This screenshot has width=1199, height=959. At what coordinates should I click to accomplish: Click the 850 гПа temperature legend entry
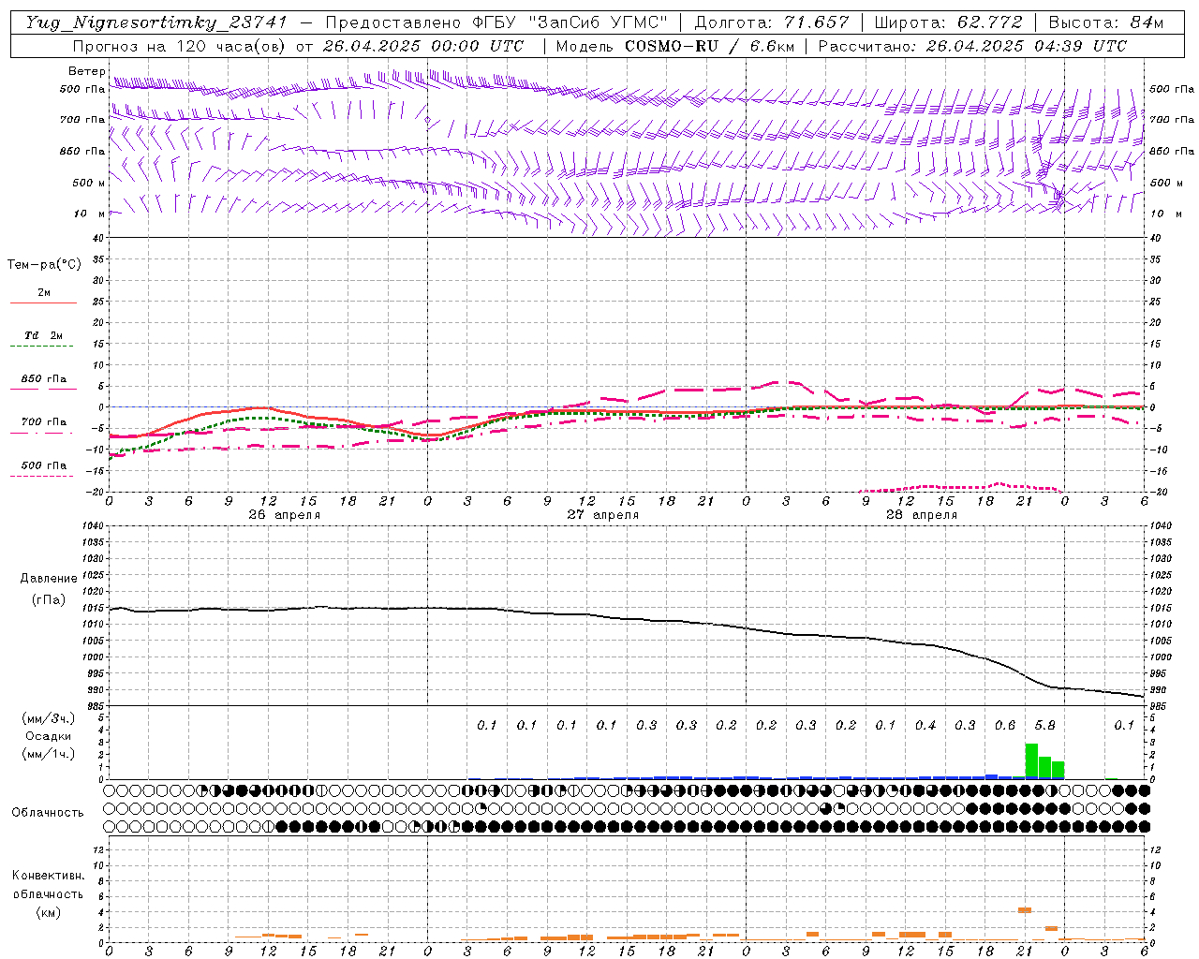[x=44, y=382]
